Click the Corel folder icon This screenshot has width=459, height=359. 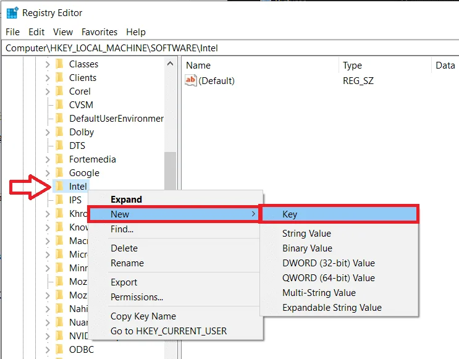pos(59,91)
